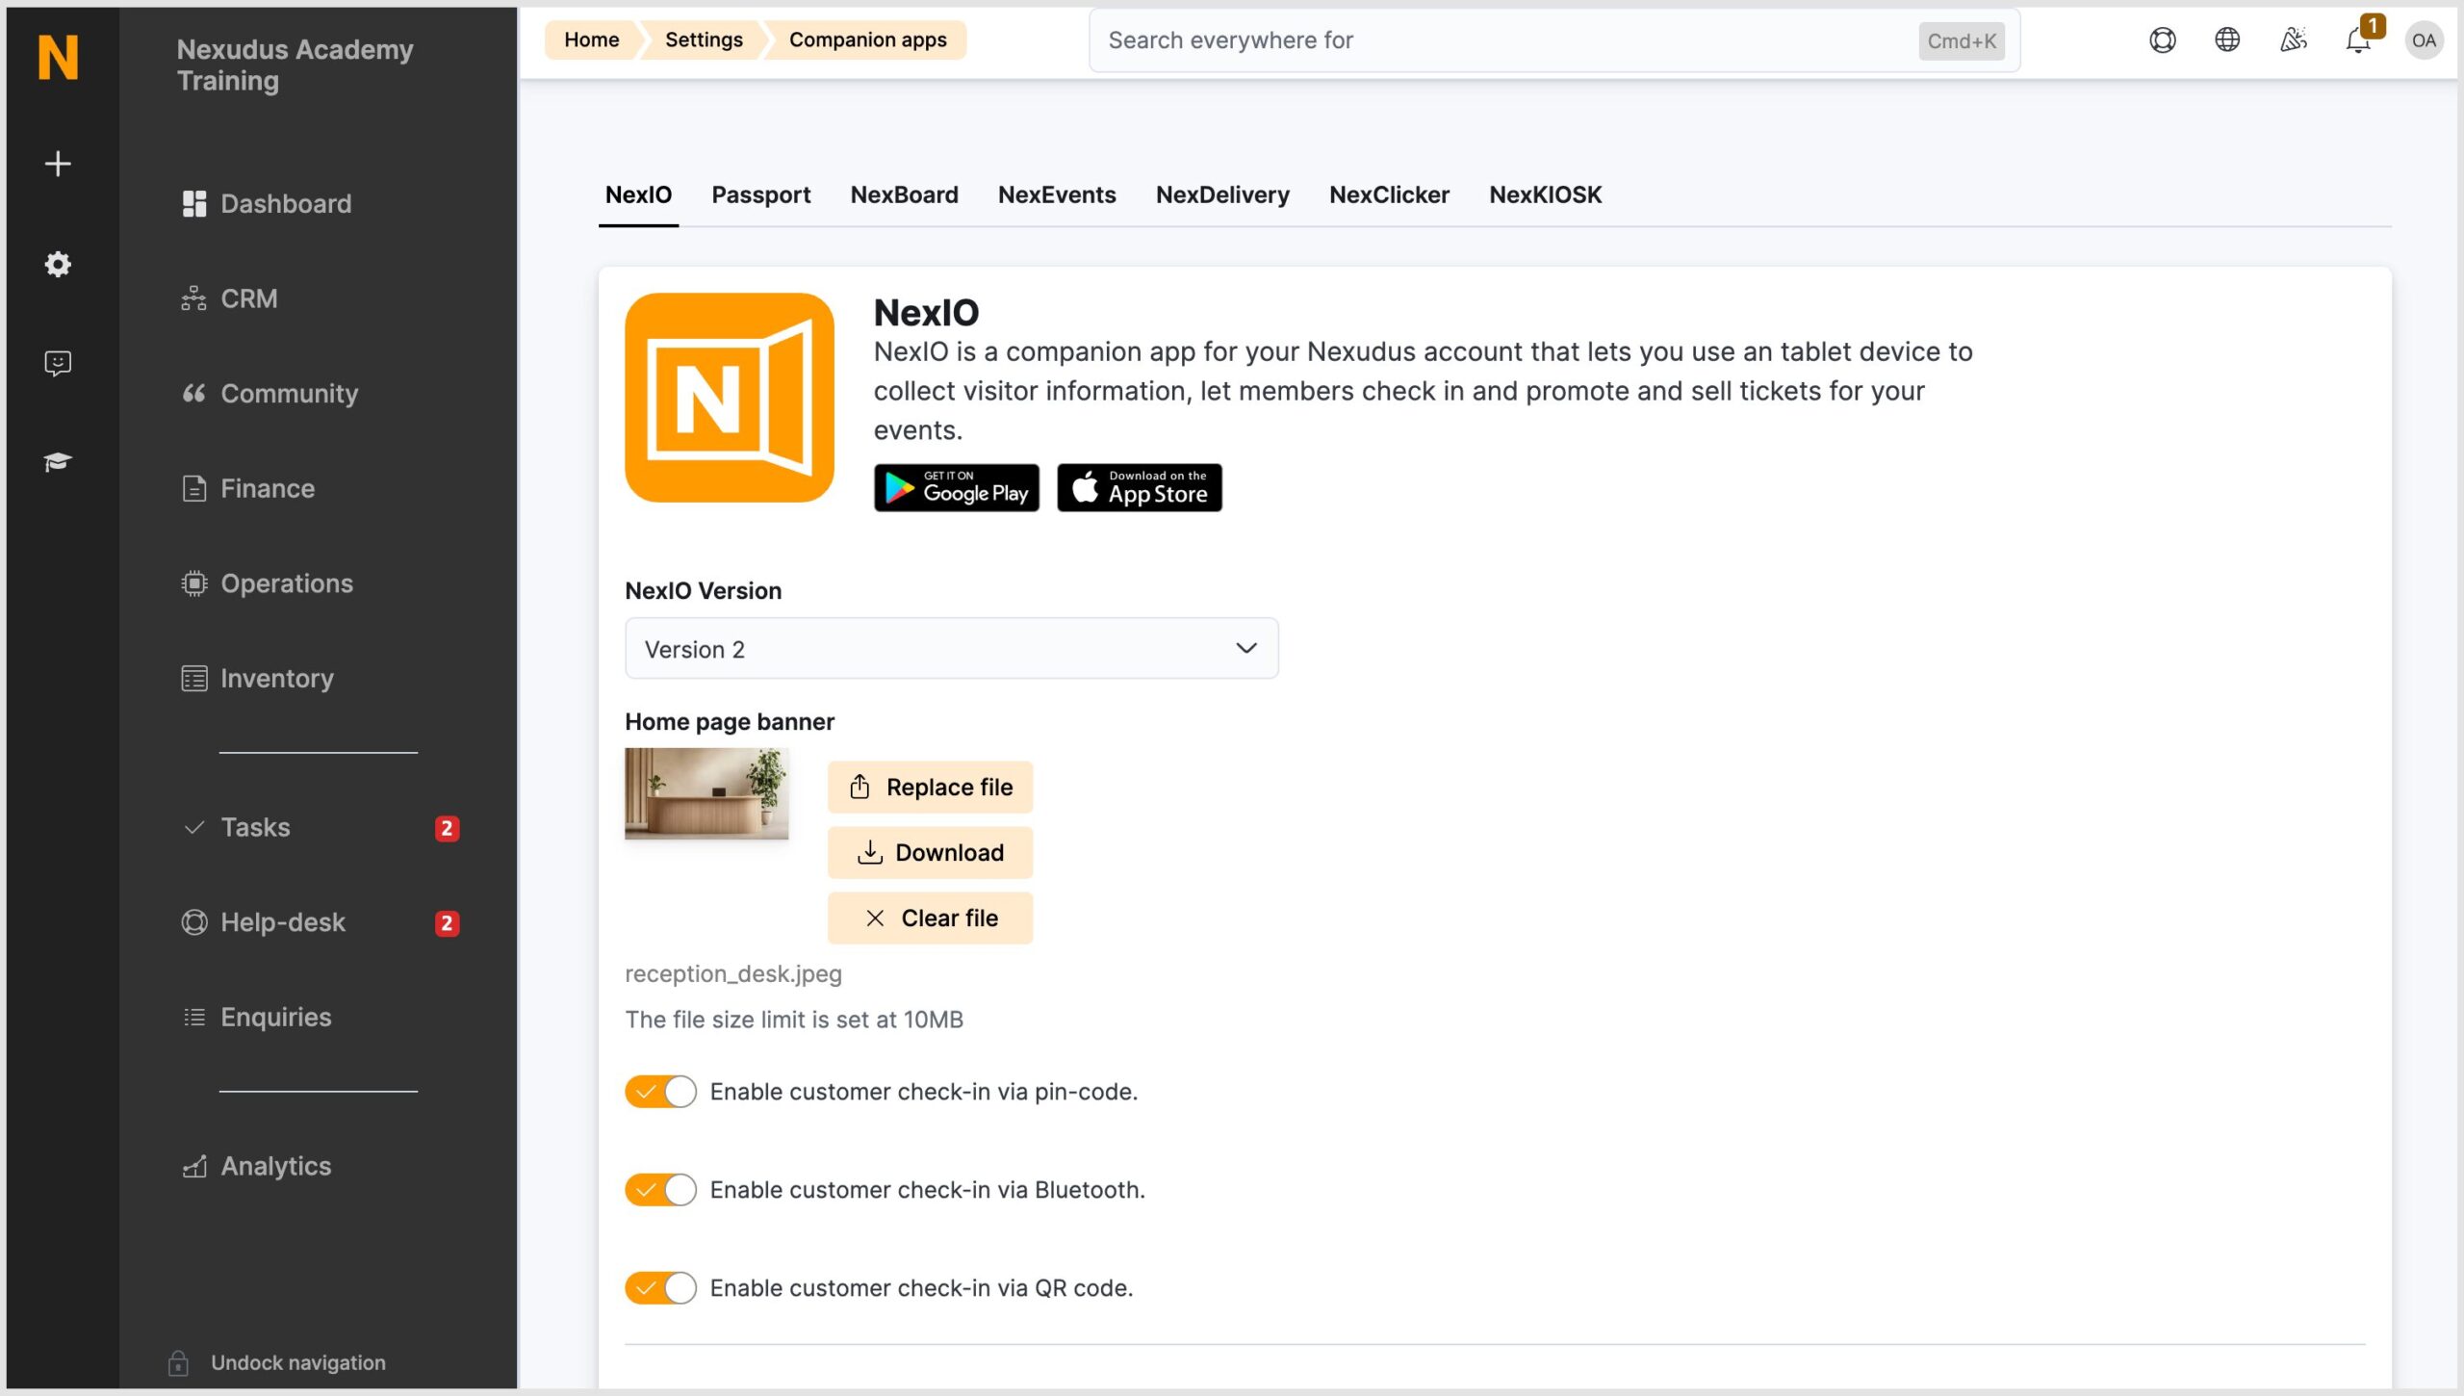Toggle customer check-in via Bluetooth
This screenshot has width=2464, height=1396.
point(660,1189)
